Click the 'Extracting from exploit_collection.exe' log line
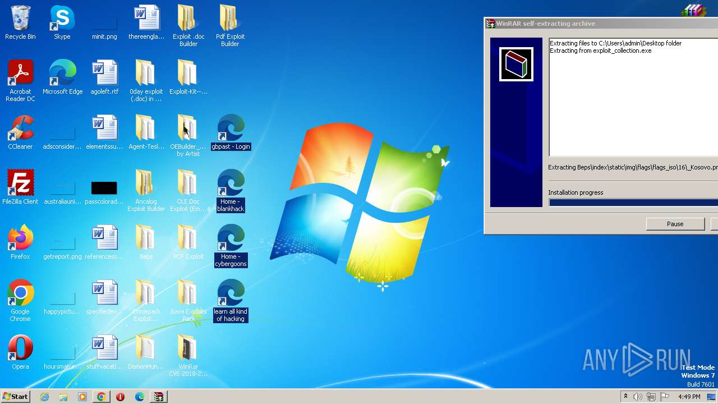Screen dimensions: 718x404 [x=600, y=50]
